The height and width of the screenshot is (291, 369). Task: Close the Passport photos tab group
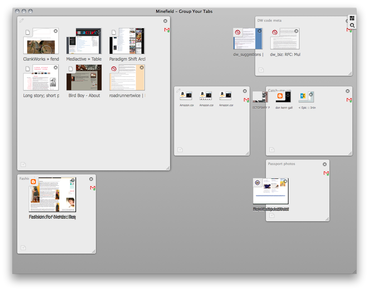[x=325, y=164]
